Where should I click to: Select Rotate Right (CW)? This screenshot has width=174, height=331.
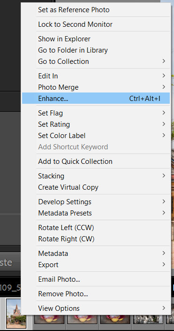[x=96, y=239]
